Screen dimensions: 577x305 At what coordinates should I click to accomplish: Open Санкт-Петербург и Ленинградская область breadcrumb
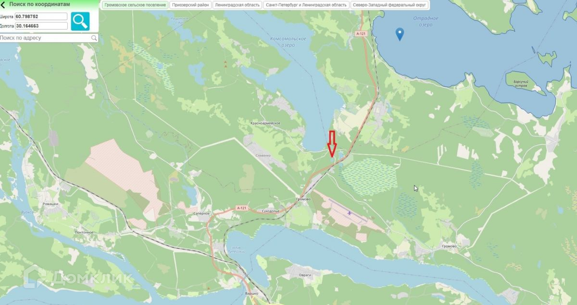pyautogui.click(x=306, y=5)
